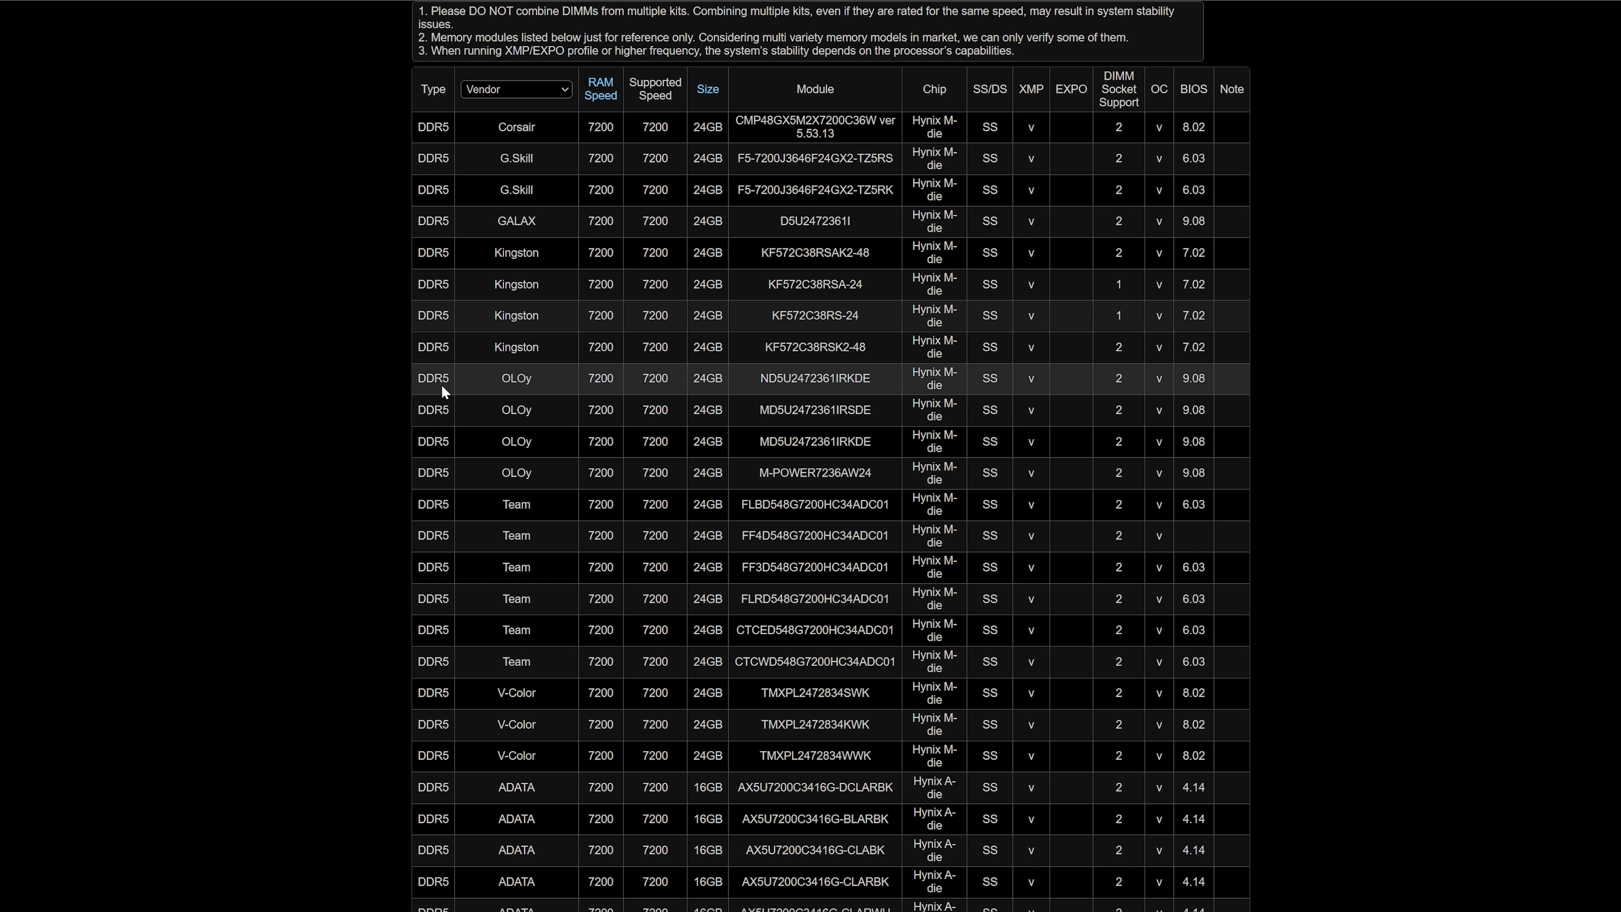Select Team module CTCWD548G7200HC34ADC01
Viewport: 1621px width, 912px height.
815,662
